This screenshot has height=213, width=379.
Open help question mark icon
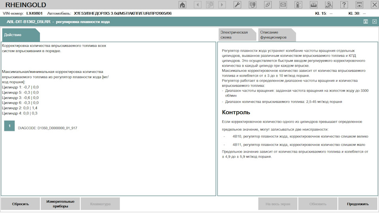point(344,5)
